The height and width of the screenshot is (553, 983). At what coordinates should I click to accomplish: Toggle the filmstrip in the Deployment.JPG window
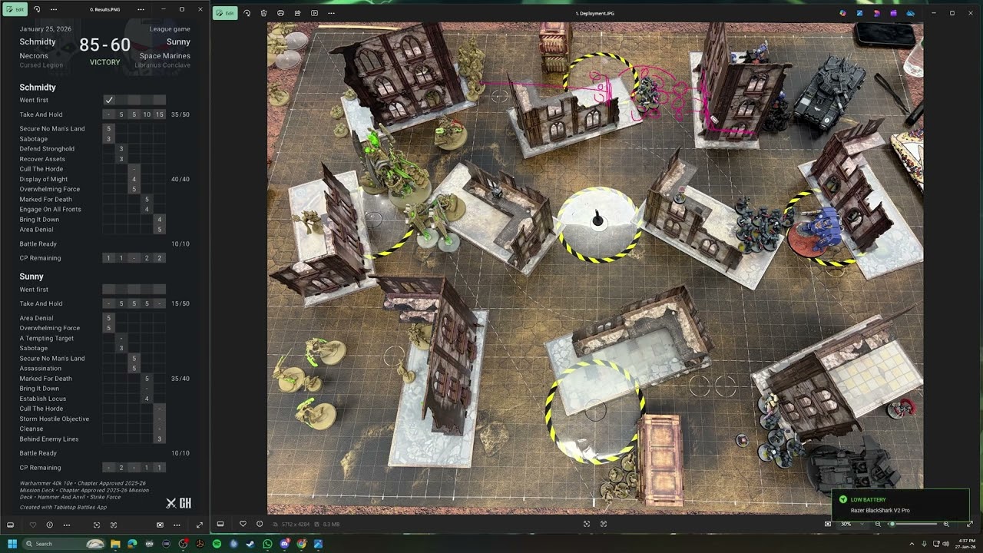coord(220,524)
